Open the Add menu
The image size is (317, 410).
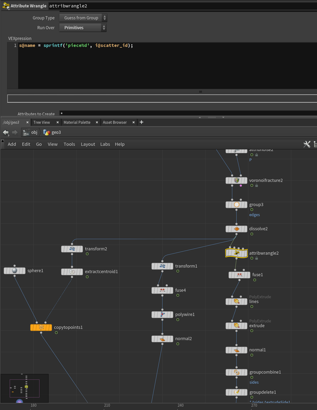(x=12, y=144)
